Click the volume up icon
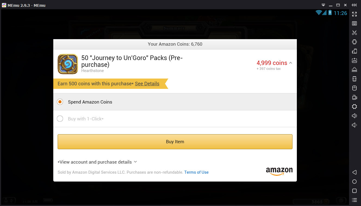This screenshot has width=361, height=206. (x=354, y=116)
